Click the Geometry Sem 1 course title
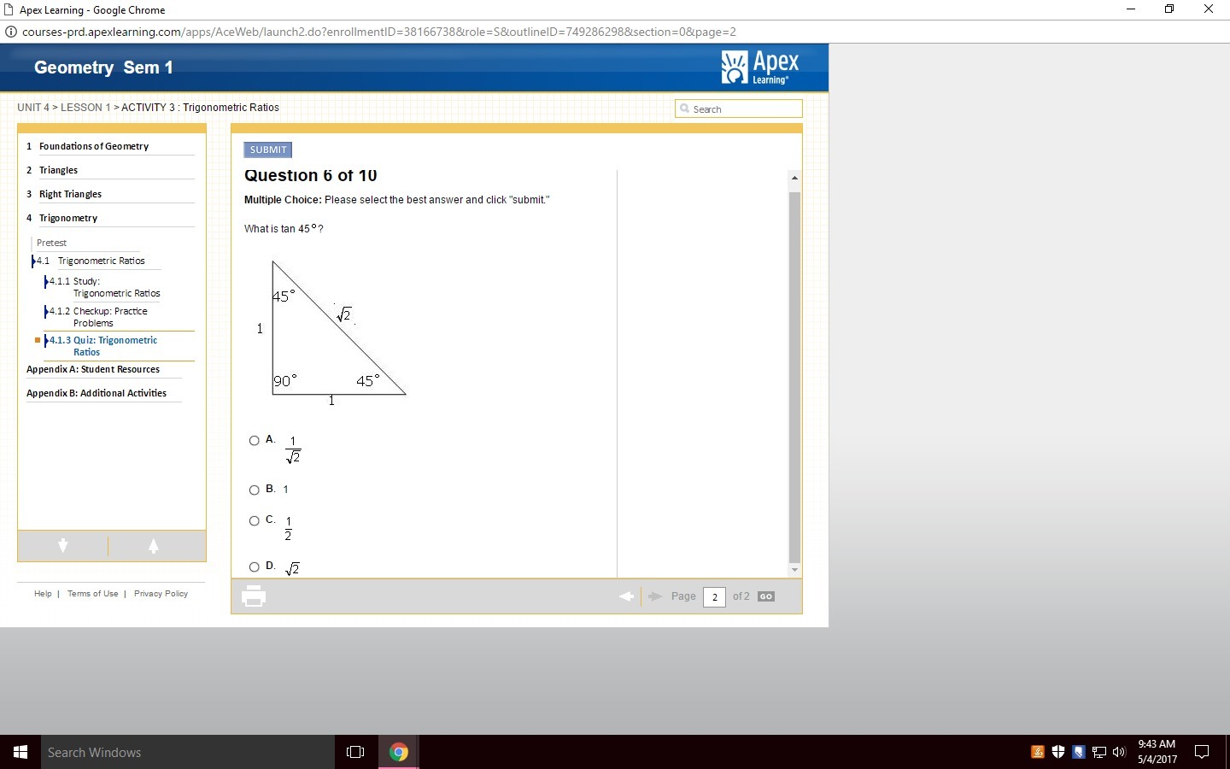The image size is (1230, 769). point(103,68)
